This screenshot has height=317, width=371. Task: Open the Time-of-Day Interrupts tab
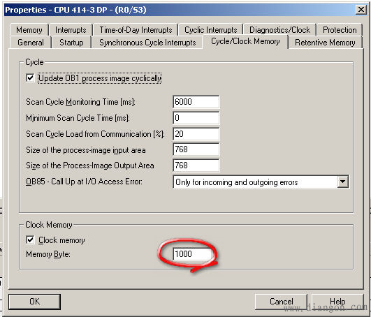click(x=136, y=30)
